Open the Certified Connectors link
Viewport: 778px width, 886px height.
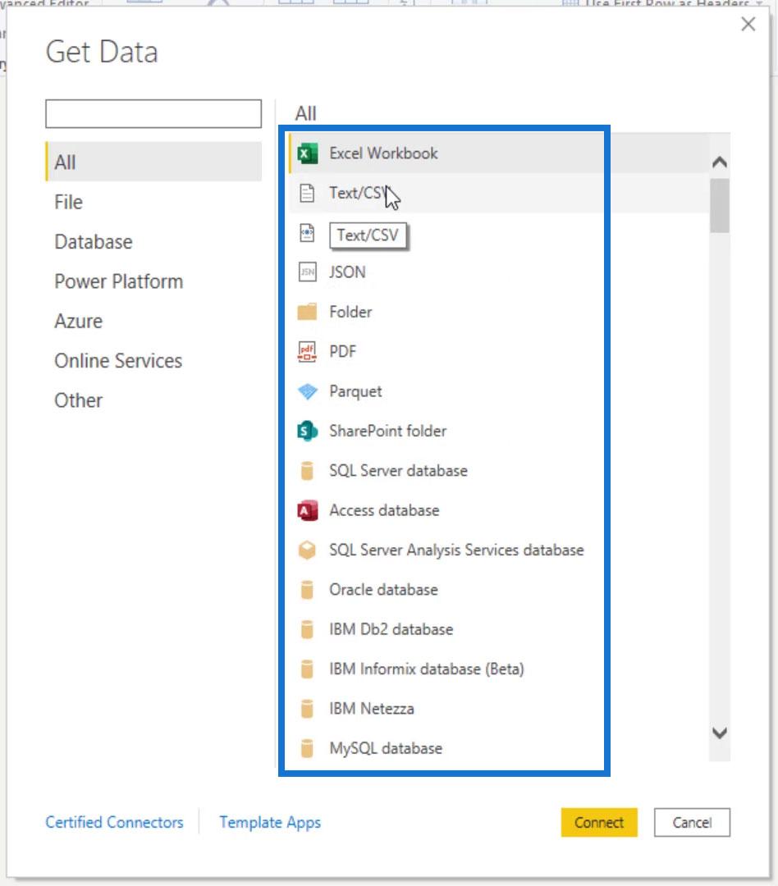114,822
